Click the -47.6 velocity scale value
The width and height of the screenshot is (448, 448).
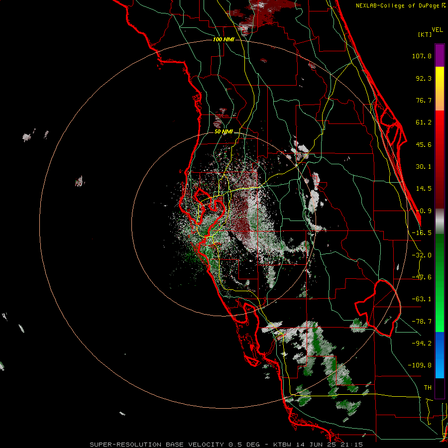(422, 277)
